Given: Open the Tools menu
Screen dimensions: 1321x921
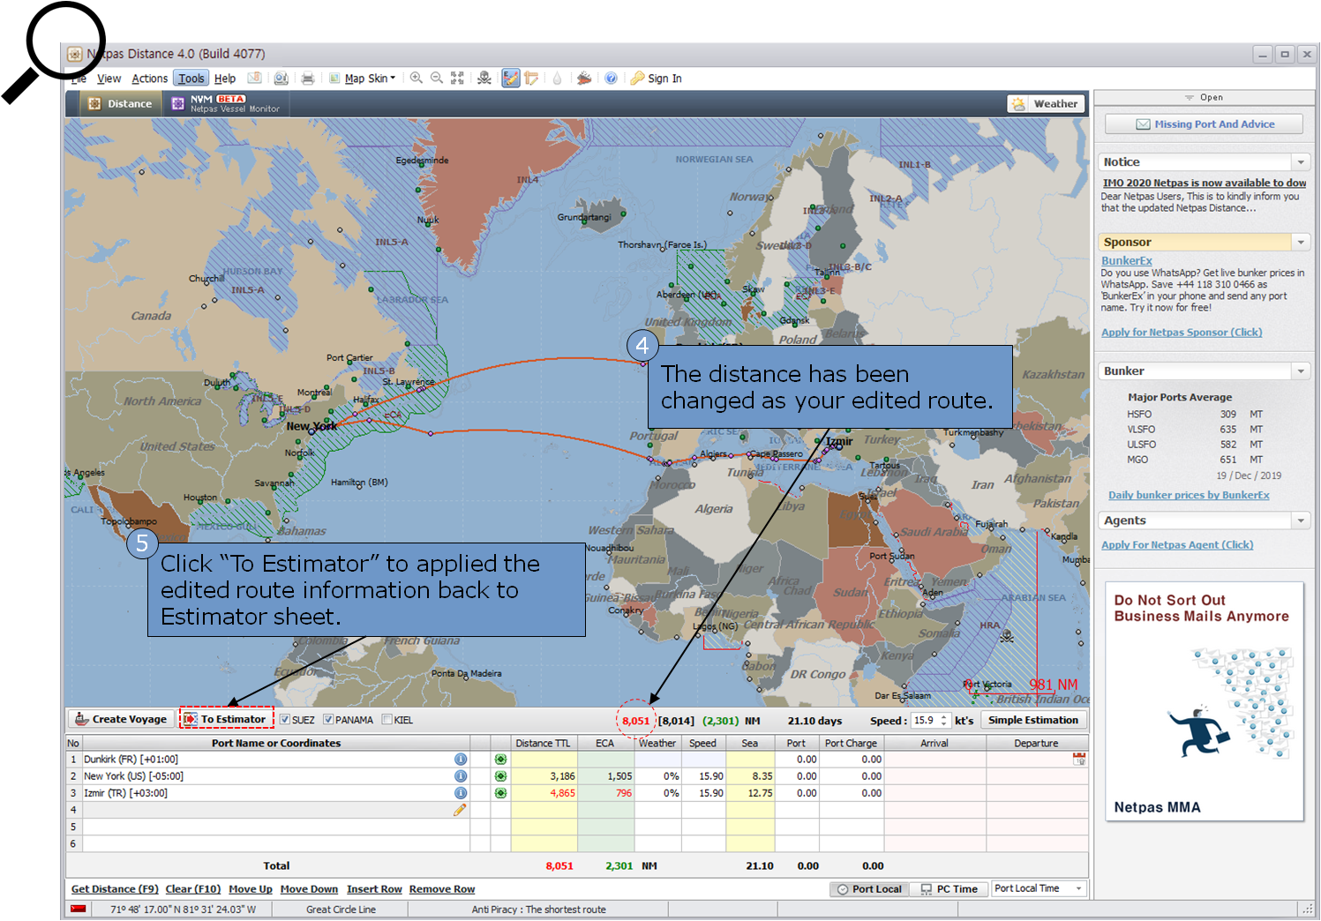Looking at the screenshot, I should 191,79.
